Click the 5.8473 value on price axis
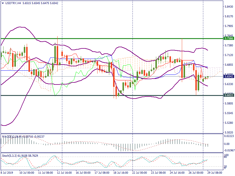Viewport: 235px width, 176px height. point(229,6)
